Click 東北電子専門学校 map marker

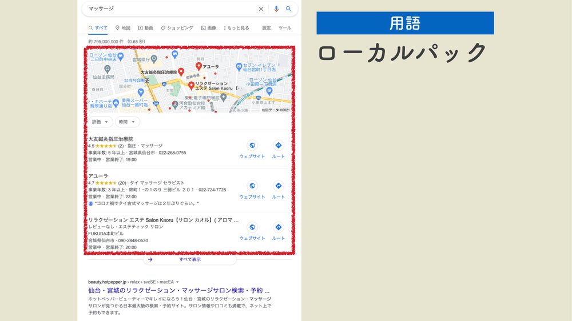(x=224, y=97)
